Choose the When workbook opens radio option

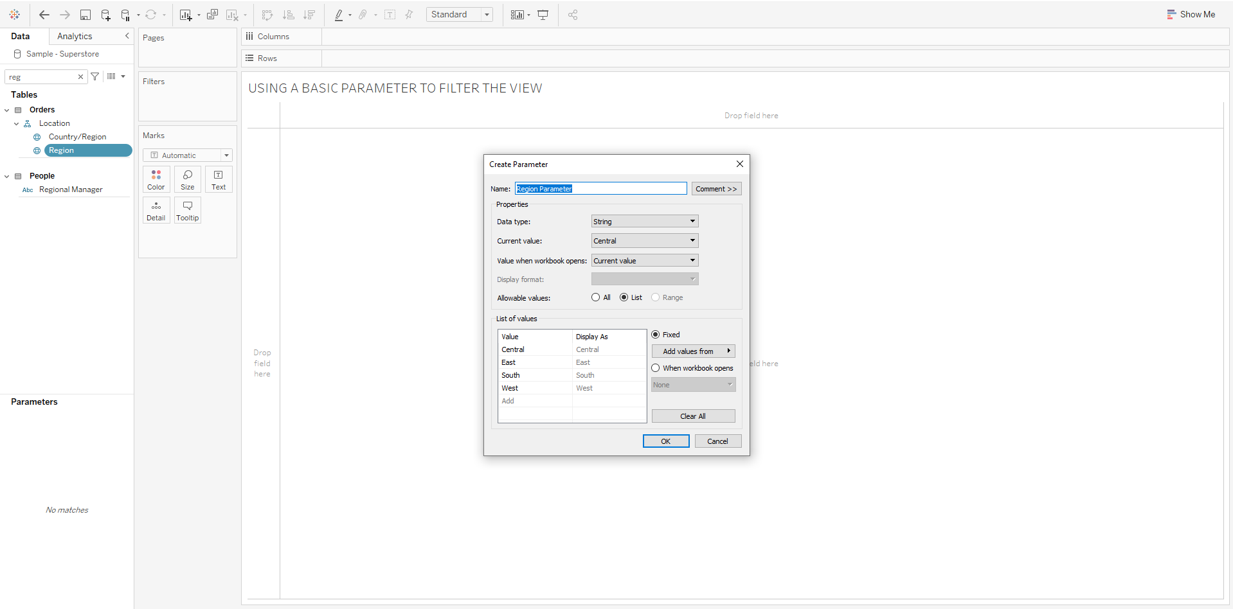point(656,368)
